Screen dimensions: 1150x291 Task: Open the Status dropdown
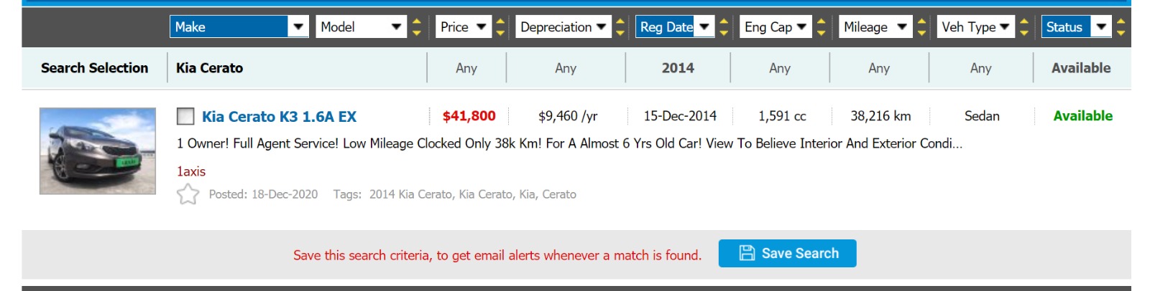tap(1075, 27)
